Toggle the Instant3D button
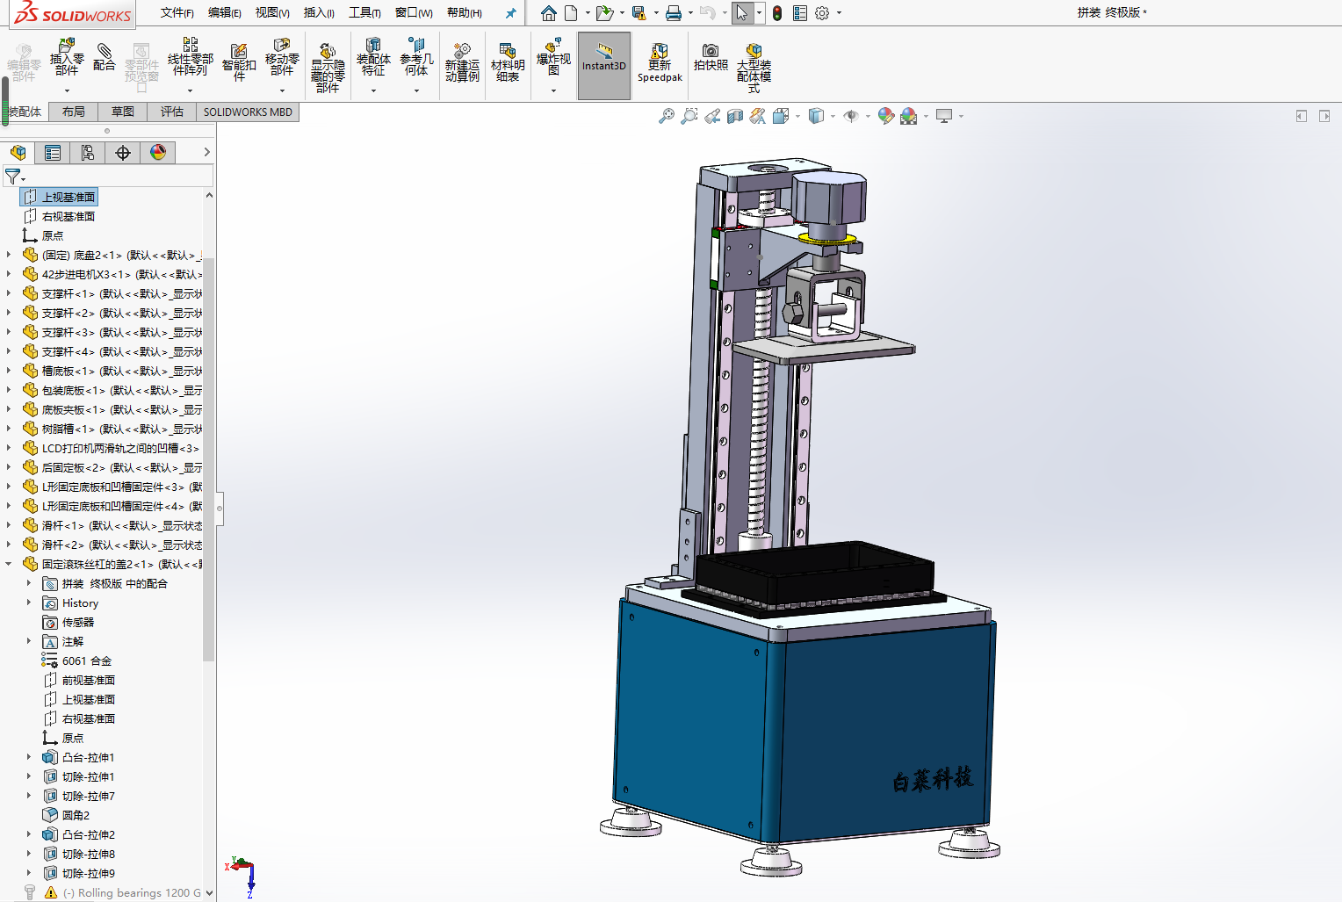This screenshot has width=1342, height=902. click(604, 65)
